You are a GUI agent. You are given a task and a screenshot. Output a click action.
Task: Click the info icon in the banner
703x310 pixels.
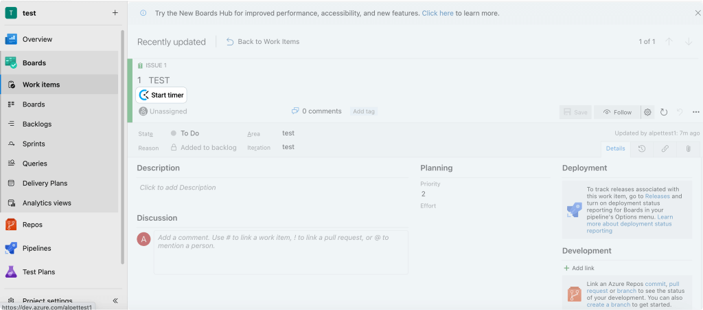click(143, 13)
